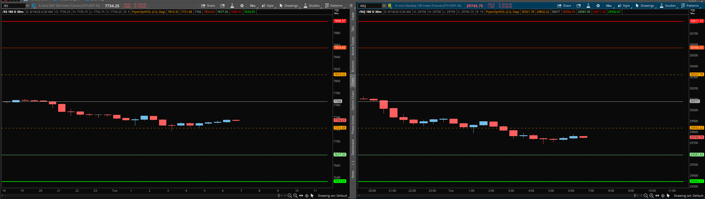Open Studies menu on /NQ chart

click(668, 6)
